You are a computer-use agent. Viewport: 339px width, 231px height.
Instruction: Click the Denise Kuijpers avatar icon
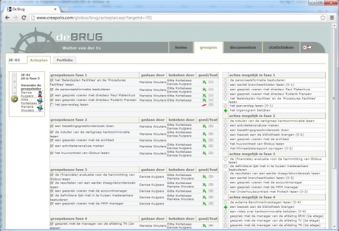(x=40, y=94)
